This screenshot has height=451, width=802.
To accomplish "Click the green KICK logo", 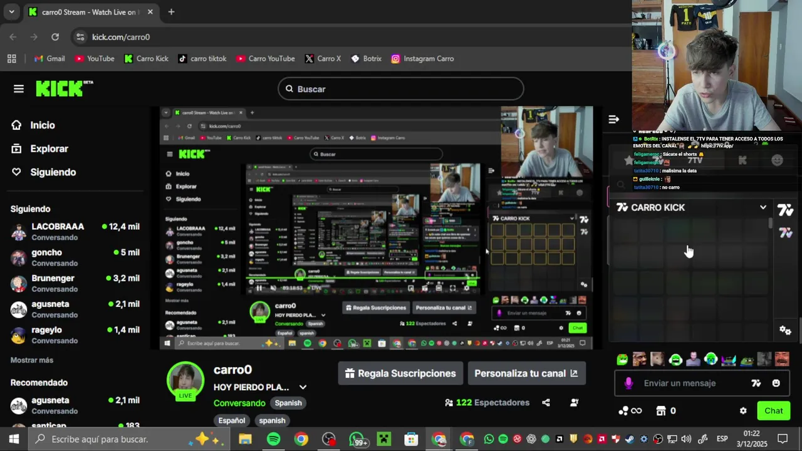I will pyautogui.click(x=64, y=88).
